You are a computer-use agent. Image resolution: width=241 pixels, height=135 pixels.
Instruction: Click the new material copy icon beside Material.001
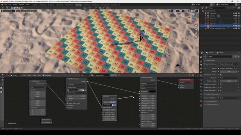(x=113, y=75)
